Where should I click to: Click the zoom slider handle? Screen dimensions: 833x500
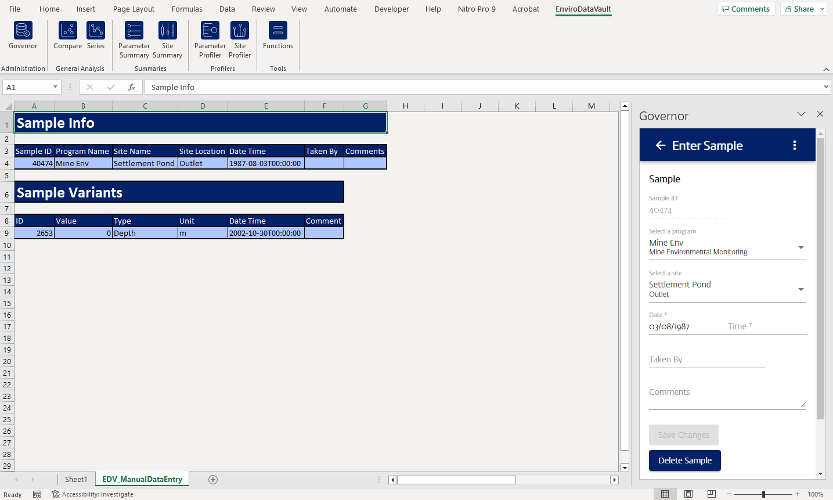[763, 494]
